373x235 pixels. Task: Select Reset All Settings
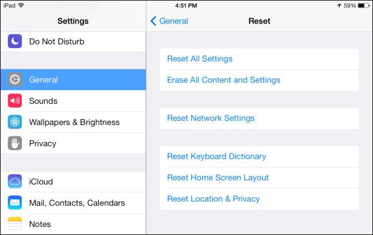tap(200, 59)
